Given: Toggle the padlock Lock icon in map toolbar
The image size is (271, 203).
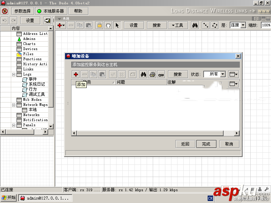Looking at the screenshot, I should tap(99, 25).
